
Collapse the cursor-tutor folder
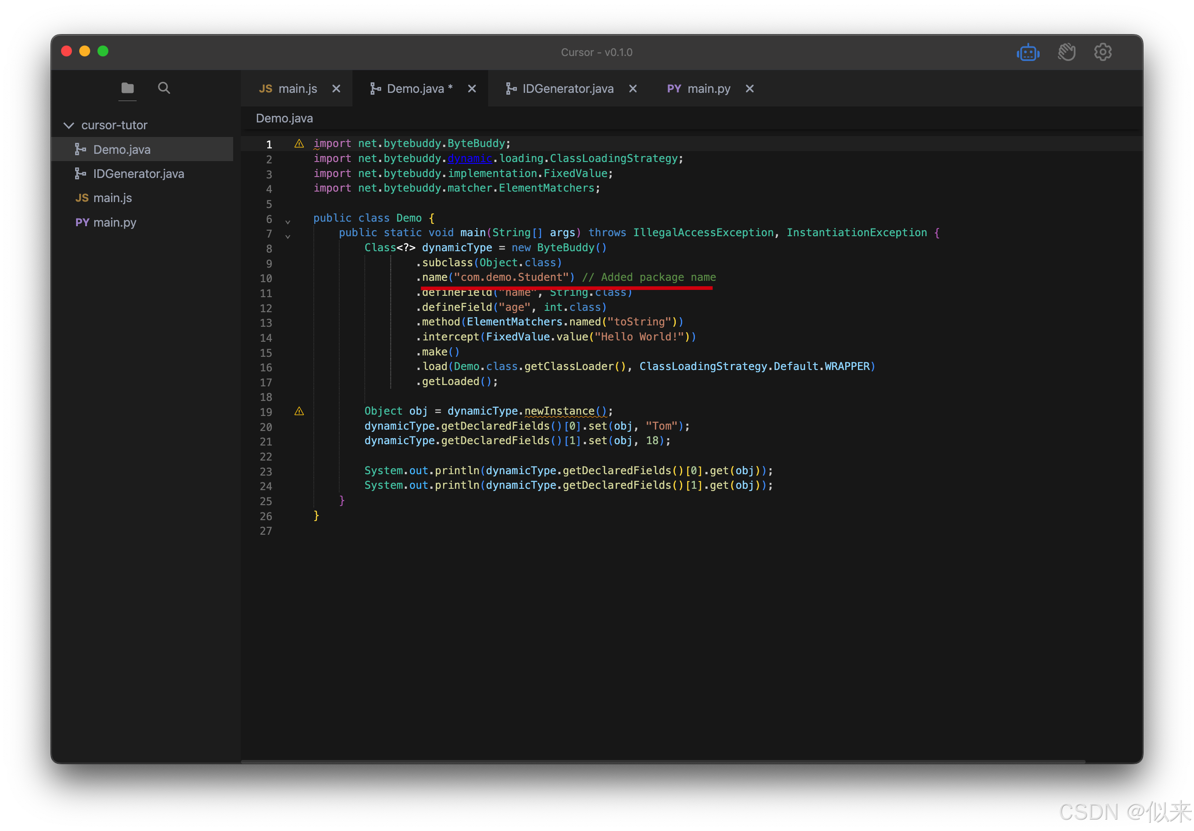click(x=69, y=125)
